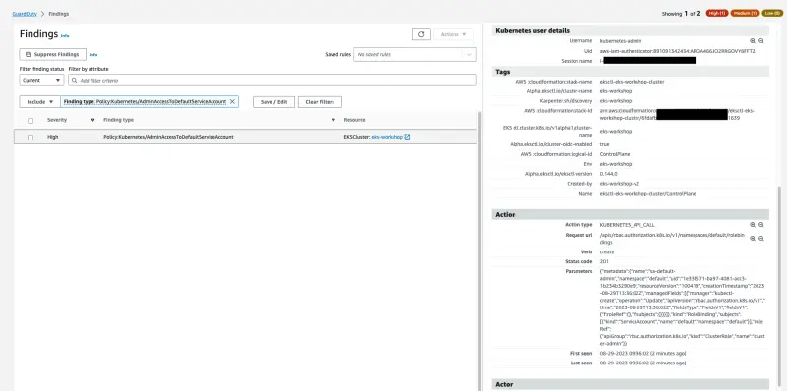Filter by High (1) severity badge

pos(717,14)
